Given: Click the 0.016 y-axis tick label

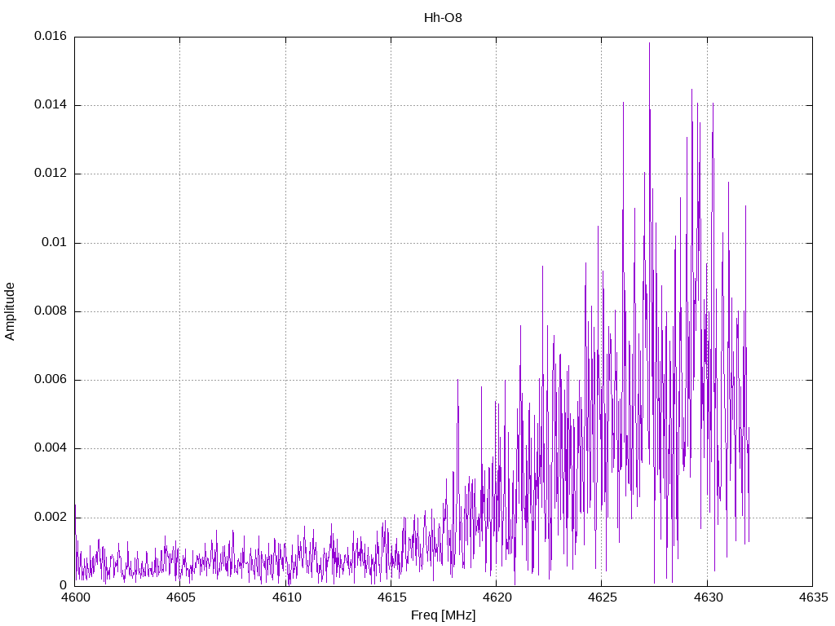Looking at the screenshot, I should pos(50,37).
